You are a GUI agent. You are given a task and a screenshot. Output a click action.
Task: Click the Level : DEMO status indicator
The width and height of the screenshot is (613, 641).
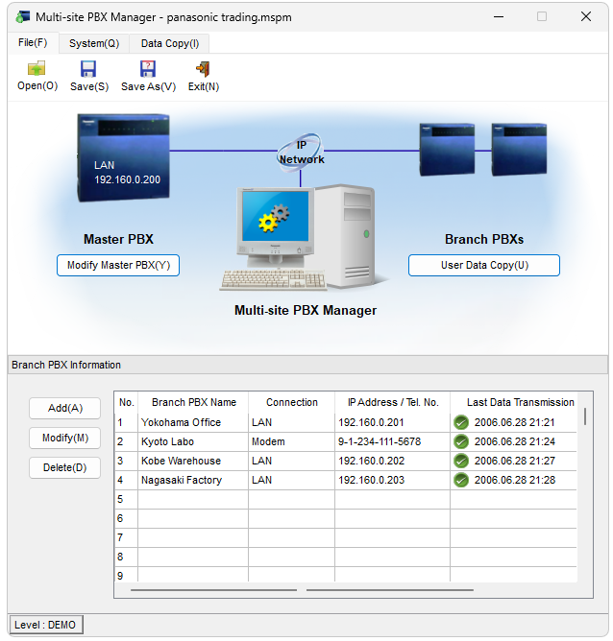click(x=46, y=625)
